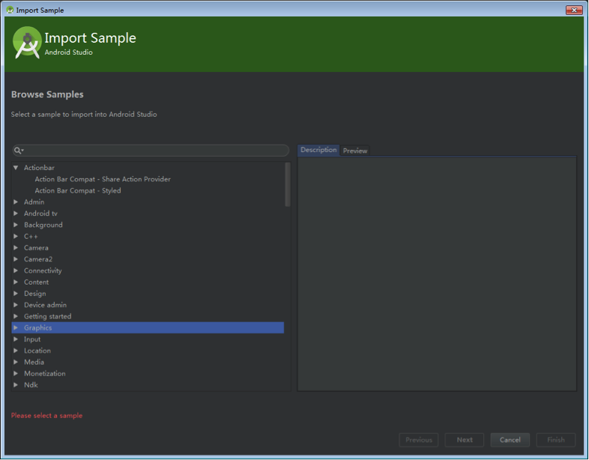
Task: Expand the Design category arrow
Action: [x=16, y=293]
